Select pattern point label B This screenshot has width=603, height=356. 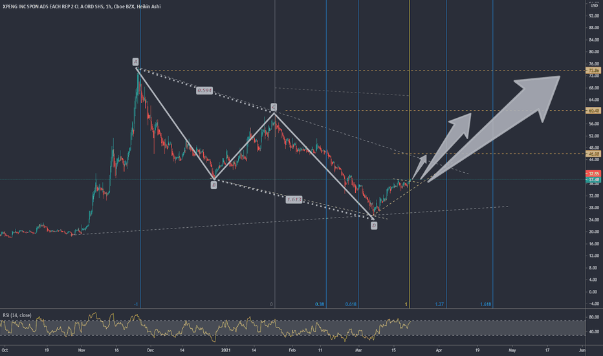coord(214,185)
